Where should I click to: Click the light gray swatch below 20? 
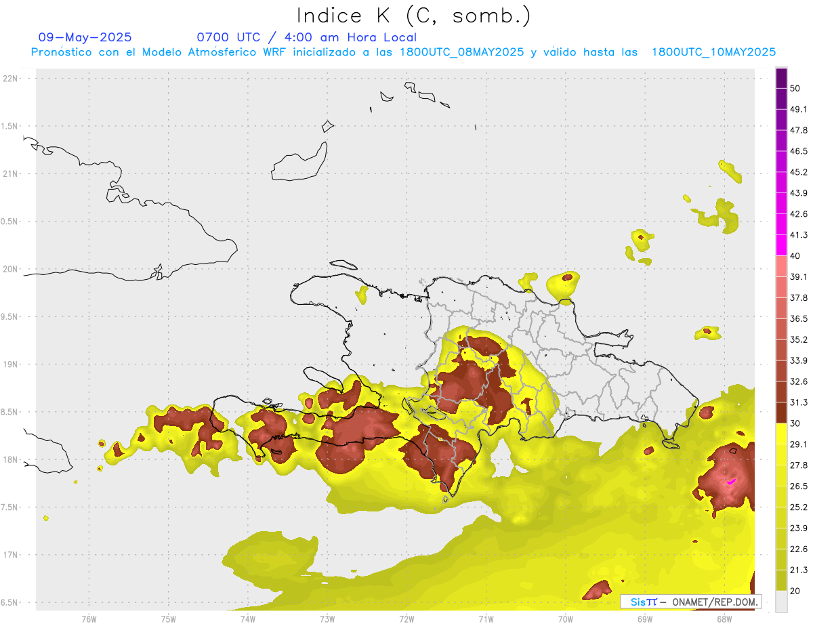(782, 602)
